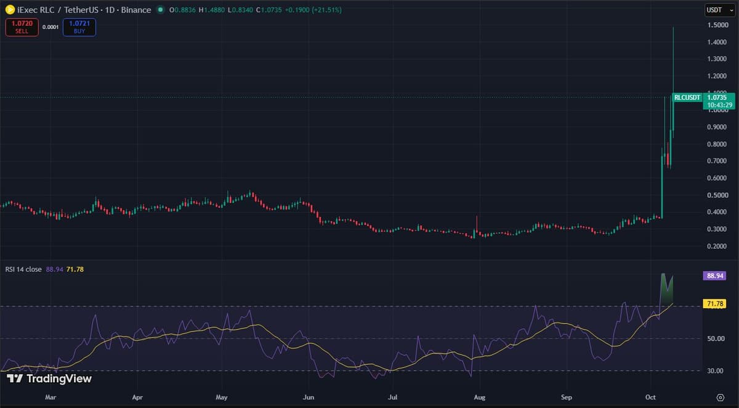Click the low value L0.8340 in header
Image resolution: width=739 pixels, height=408 pixels.
point(240,10)
